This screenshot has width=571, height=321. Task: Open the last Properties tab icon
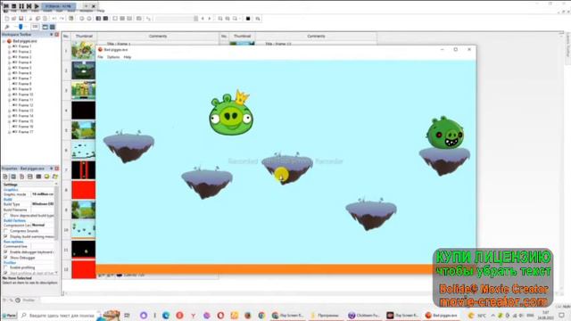point(55,177)
